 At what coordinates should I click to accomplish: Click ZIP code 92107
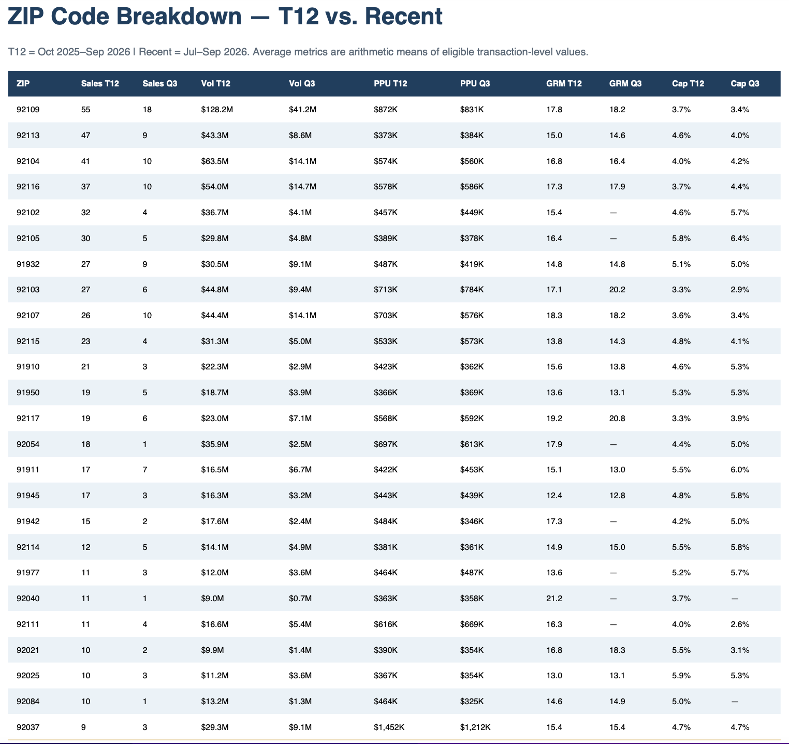click(x=28, y=316)
